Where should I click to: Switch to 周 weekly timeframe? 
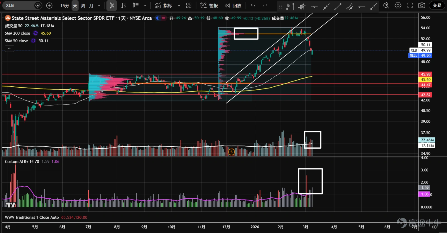click(83, 5)
